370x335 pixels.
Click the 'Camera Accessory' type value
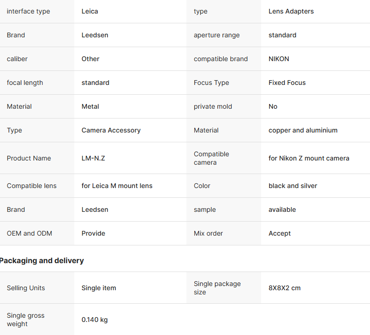coord(111,130)
